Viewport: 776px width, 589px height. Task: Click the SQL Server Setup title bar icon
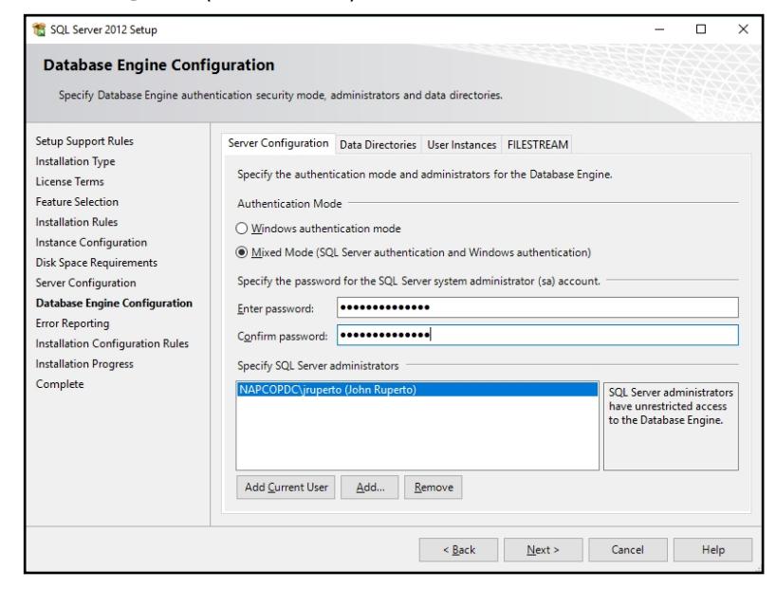(39, 29)
